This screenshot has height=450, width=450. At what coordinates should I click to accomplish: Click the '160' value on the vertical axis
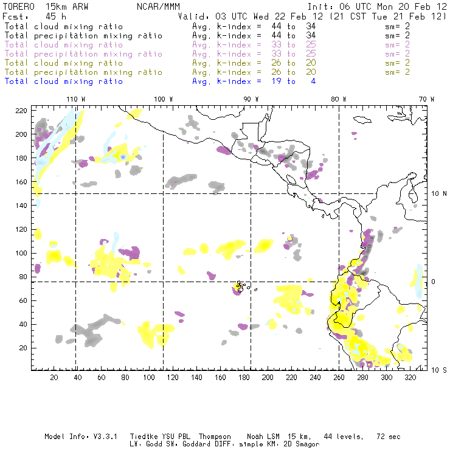coord(21,182)
